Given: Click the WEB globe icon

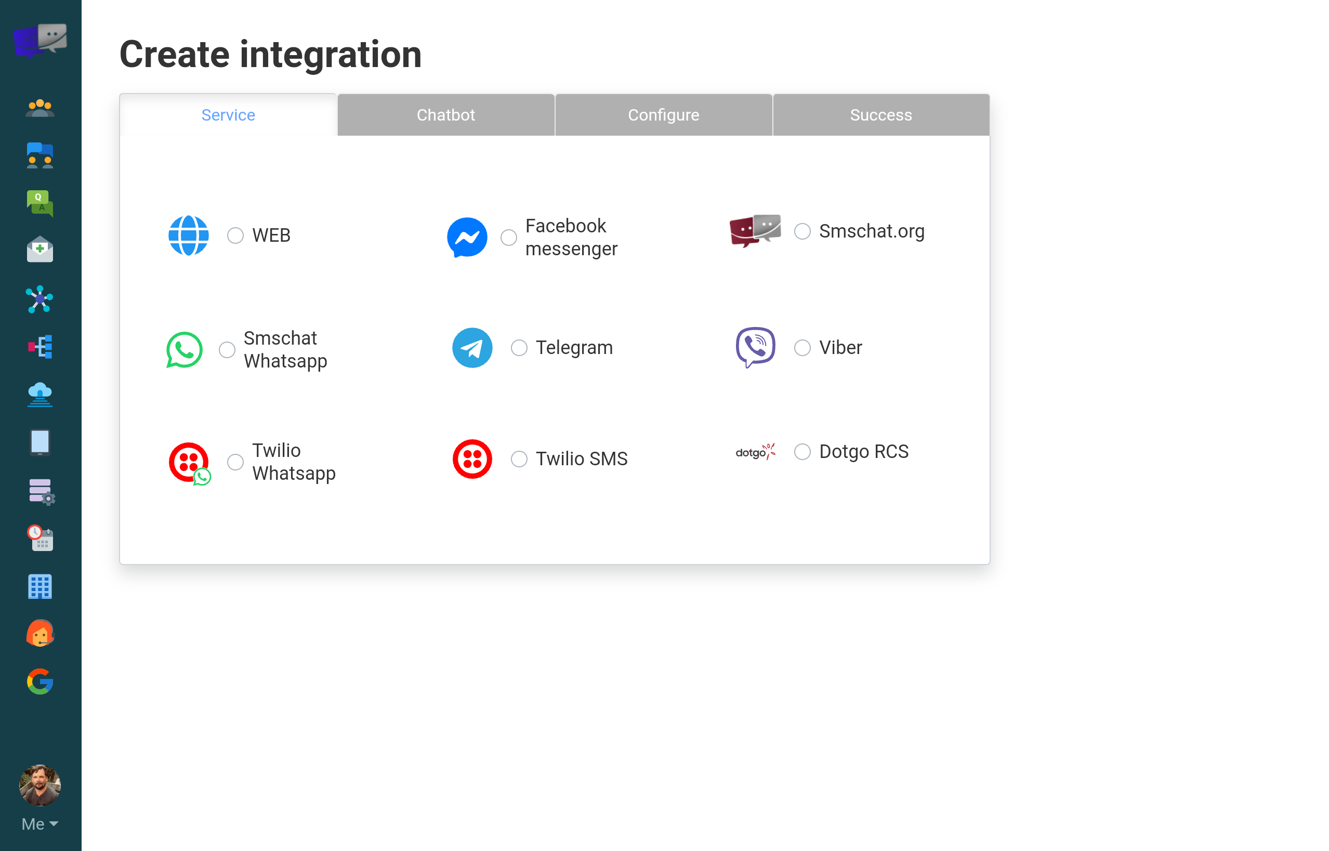Looking at the screenshot, I should [189, 235].
